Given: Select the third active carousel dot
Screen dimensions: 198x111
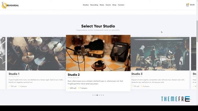Looking at the screenshot, I should tap(97, 95).
